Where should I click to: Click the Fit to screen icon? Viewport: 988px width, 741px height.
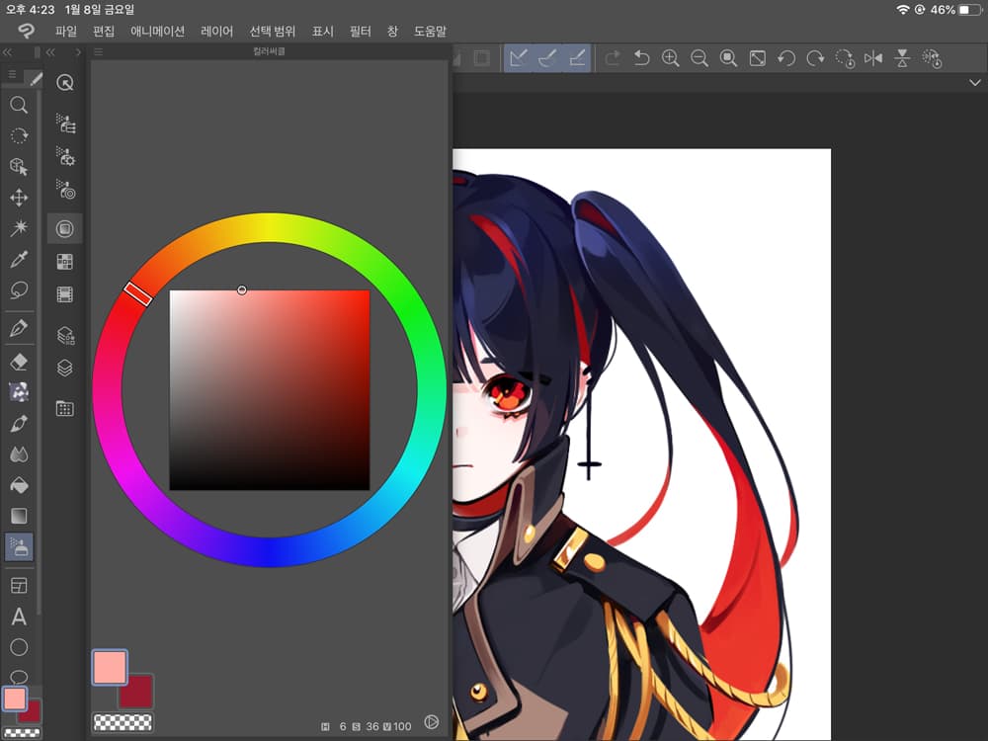tap(758, 58)
